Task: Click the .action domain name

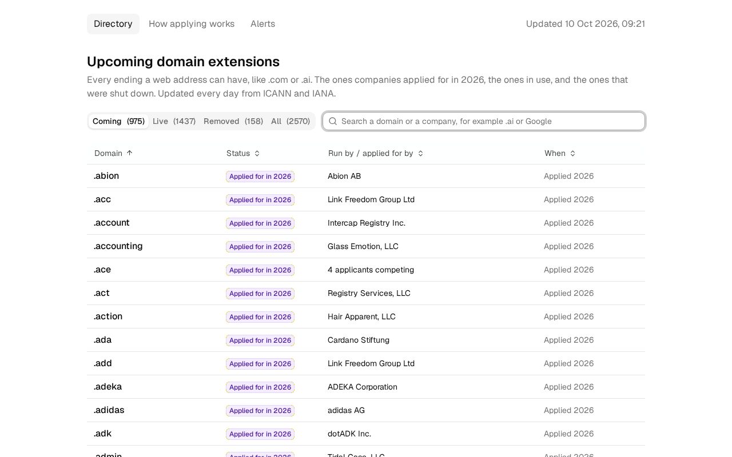Action: (x=108, y=316)
